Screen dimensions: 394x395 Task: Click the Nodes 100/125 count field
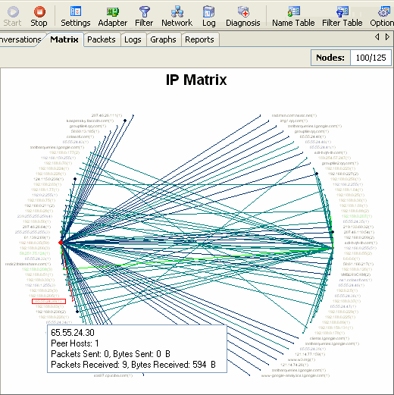(x=371, y=58)
